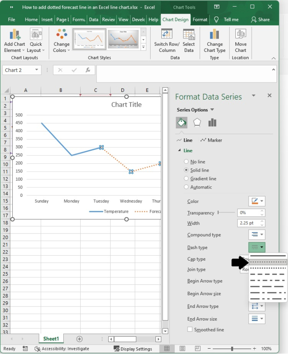
Task: Click zoom out minus button
Action: pyautogui.click(x=209, y=349)
